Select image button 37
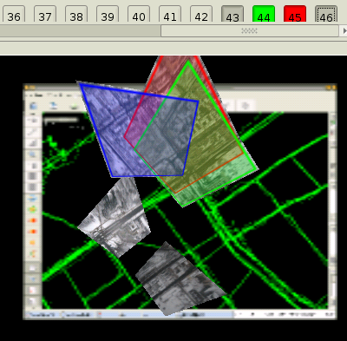 (45, 14)
